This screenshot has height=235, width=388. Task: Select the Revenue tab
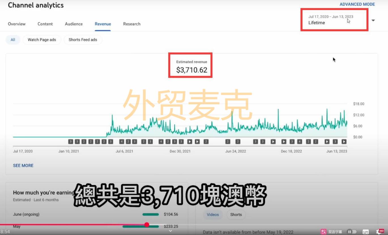point(103,24)
